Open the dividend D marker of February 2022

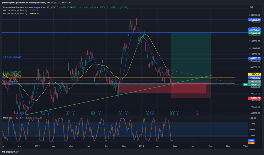[48, 113]
